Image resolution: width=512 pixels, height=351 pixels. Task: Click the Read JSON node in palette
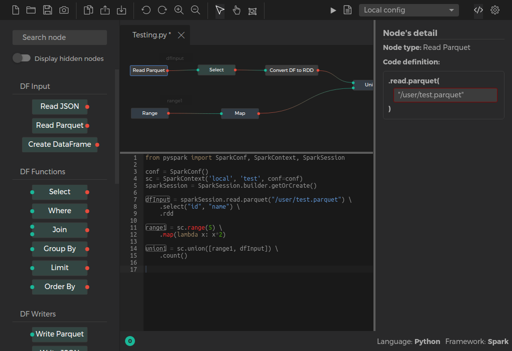59,106
